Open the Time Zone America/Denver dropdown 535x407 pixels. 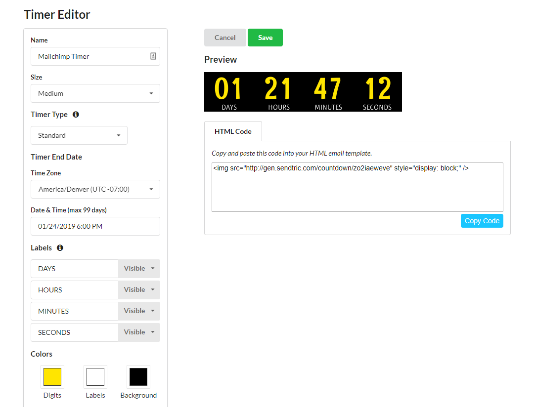95,189
